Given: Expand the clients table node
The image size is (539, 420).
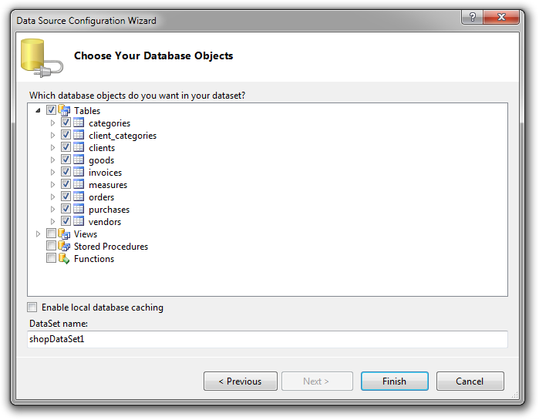Looking at the screenshot, I should (52, 147).
